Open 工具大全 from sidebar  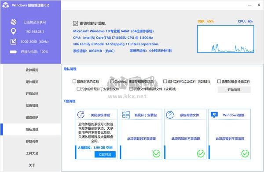pyautogui.click(x=32, y=153)
